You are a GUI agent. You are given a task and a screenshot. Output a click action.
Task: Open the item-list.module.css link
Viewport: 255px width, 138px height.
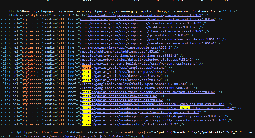(141, 31)
